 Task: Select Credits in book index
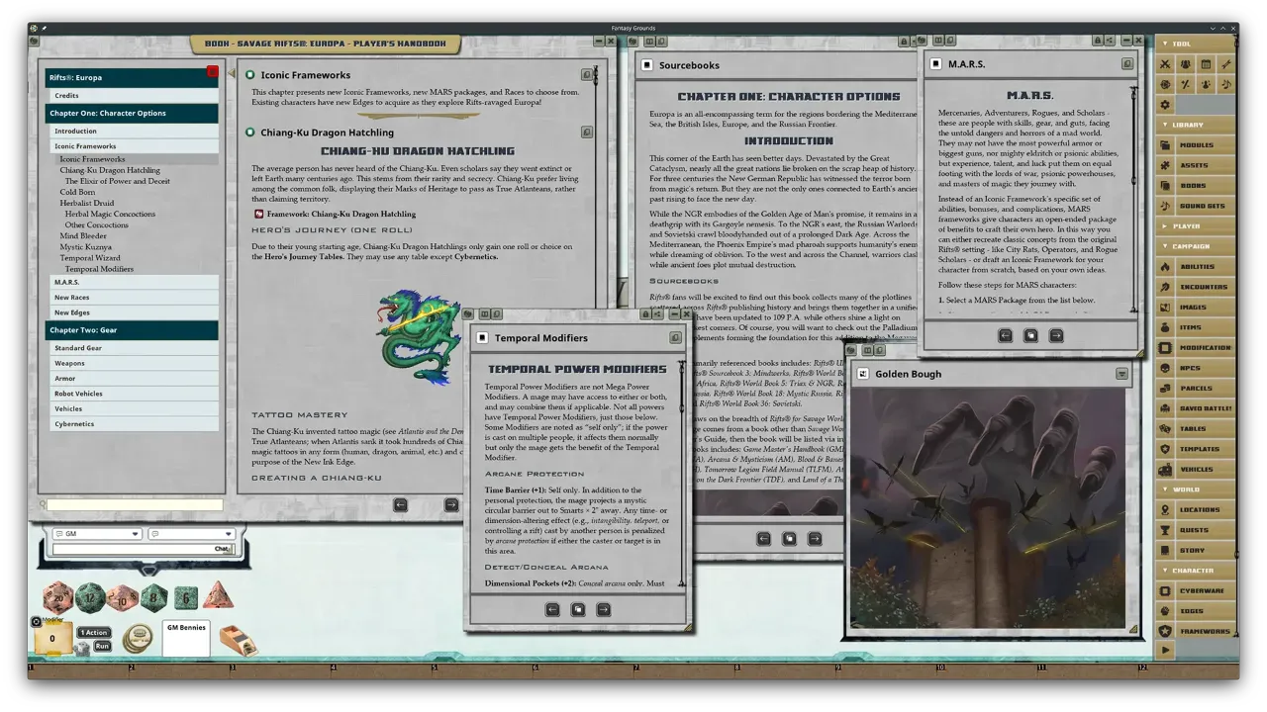point(134,96)
